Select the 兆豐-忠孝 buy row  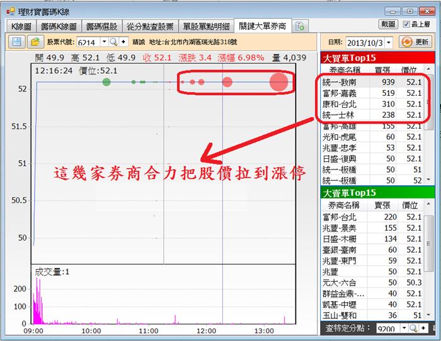coord(372,148)
